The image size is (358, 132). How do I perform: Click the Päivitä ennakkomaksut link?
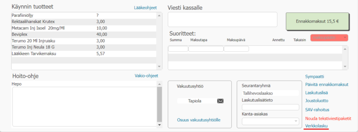(327, 85)
